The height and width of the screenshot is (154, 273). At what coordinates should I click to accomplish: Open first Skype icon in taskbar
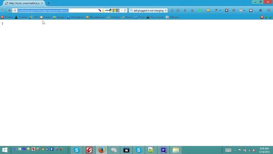click(77, 150)
